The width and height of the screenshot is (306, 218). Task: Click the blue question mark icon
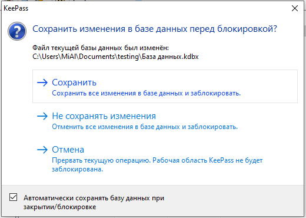coord(17,31)
